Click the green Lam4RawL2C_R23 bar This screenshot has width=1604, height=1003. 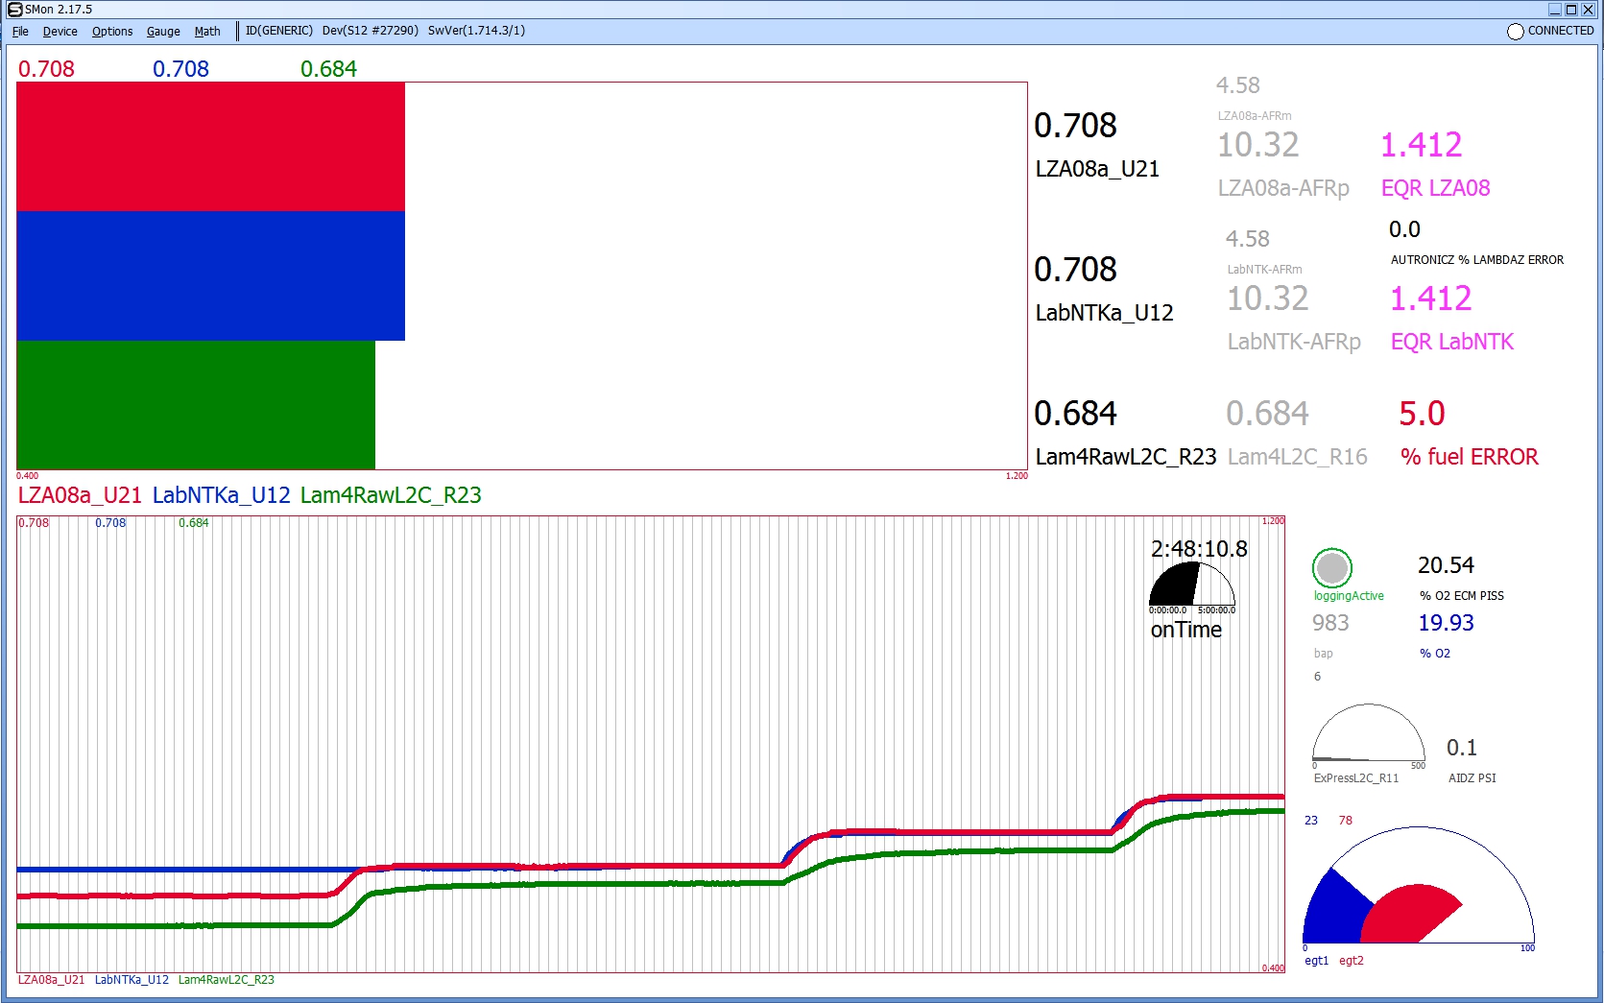pos(195,404)
